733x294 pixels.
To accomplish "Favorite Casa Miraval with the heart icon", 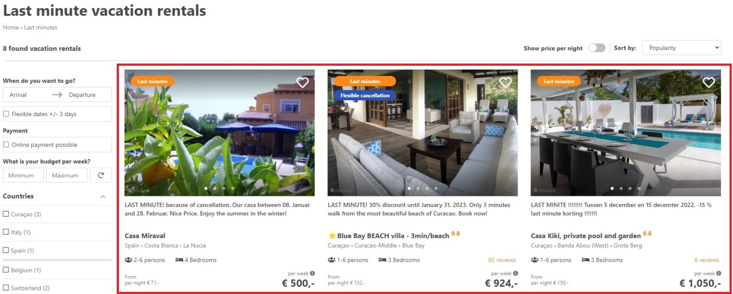I will point(302,82).
